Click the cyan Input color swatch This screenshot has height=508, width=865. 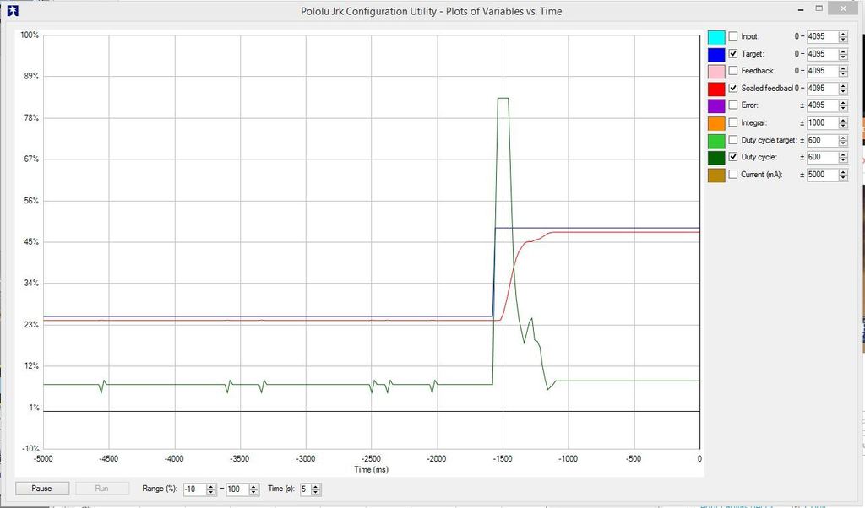point(716,37)
